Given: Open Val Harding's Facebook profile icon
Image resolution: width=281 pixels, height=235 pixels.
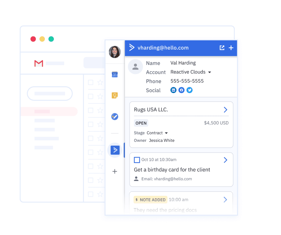Looking at the screenshot, I should 181,90.
